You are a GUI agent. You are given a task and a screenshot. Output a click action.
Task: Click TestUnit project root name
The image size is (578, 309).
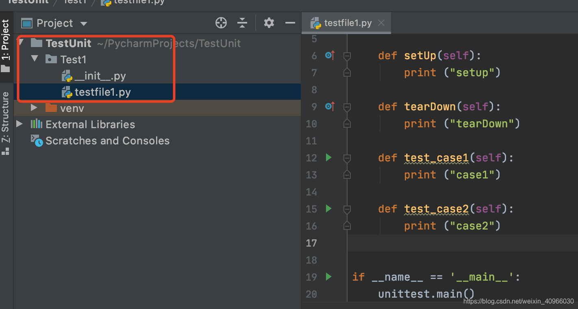[x=69, y=43]
